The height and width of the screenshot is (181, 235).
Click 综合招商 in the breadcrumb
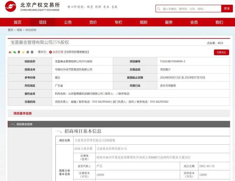(31, 30)
